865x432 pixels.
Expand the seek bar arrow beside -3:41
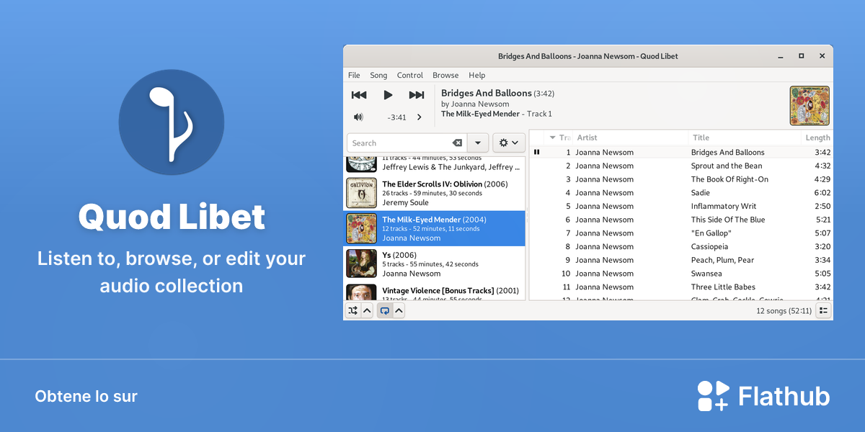pyautogui.click(x=420, y=117)
